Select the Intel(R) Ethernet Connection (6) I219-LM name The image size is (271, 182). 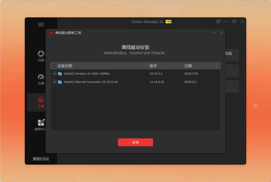(x=91, y=82)
